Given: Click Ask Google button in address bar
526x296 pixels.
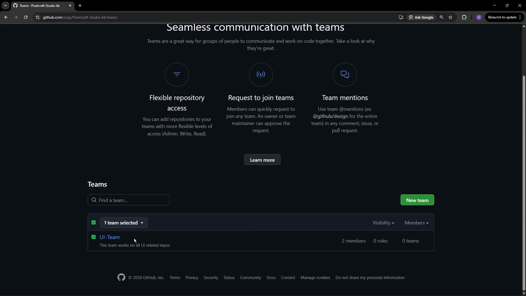Looking at the screenshot, I should click(421, 17).
